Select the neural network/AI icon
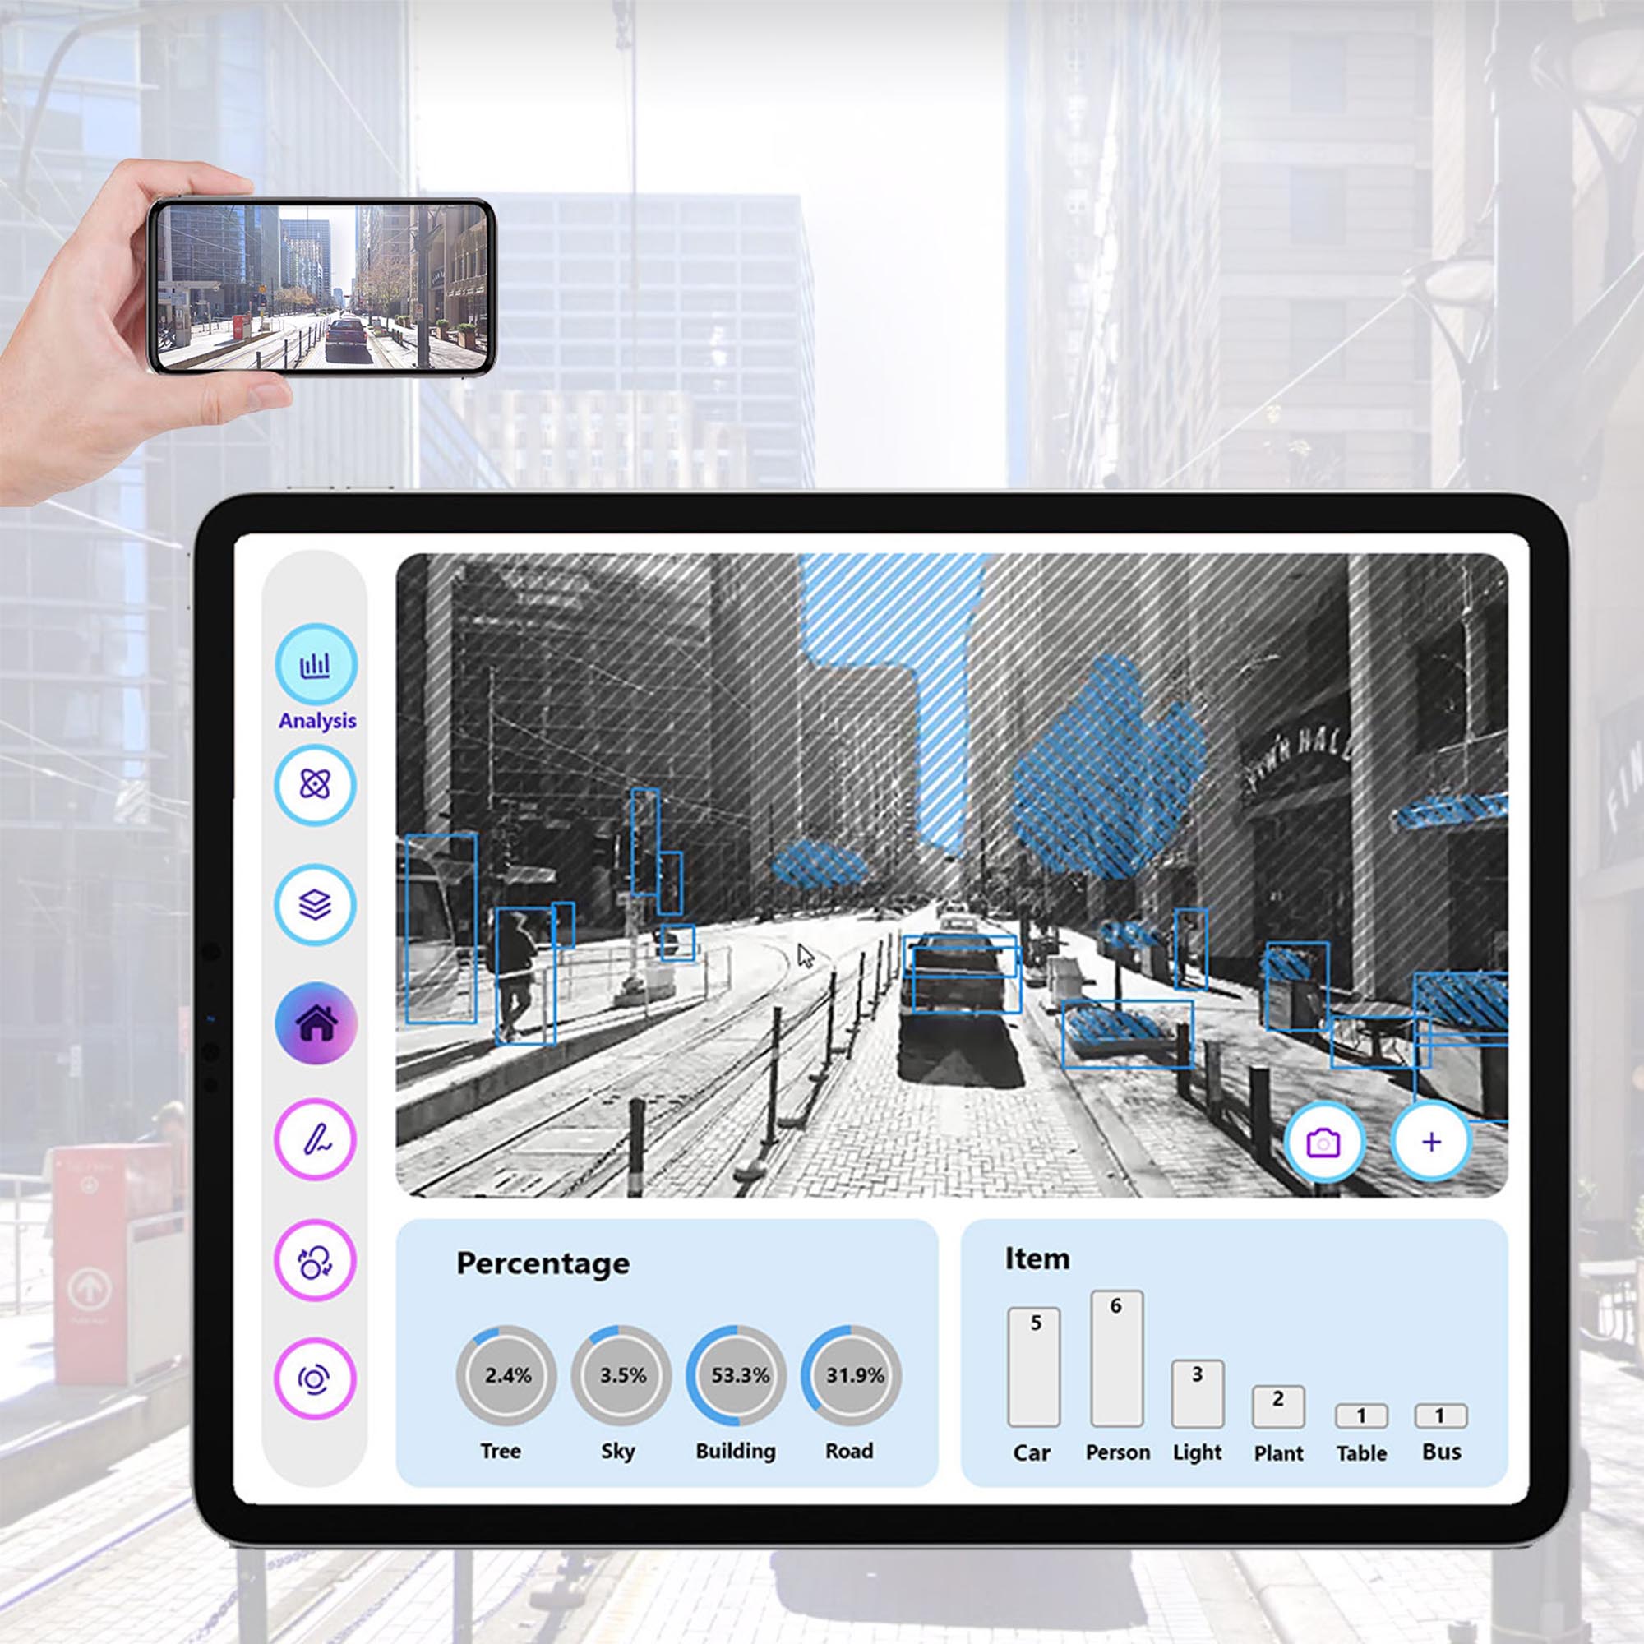 [x=316, y=786]
